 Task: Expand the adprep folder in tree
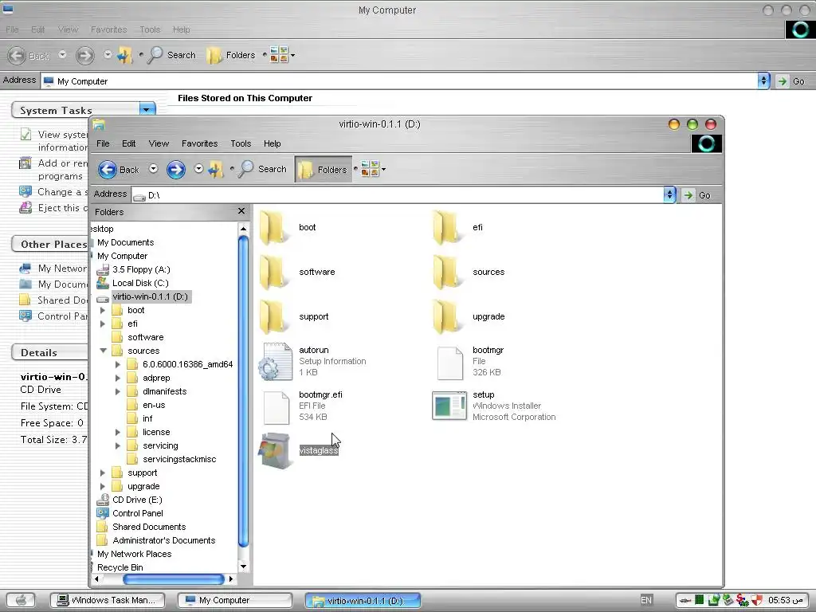point(118,378)
